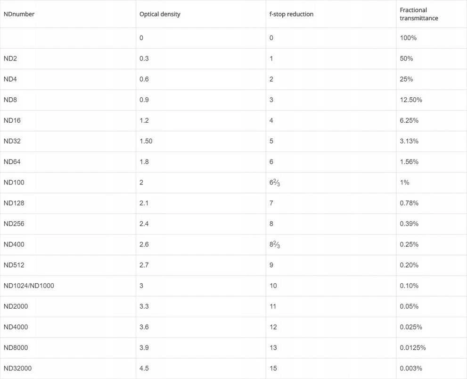Select the ND8 cell

click(10, 100)
